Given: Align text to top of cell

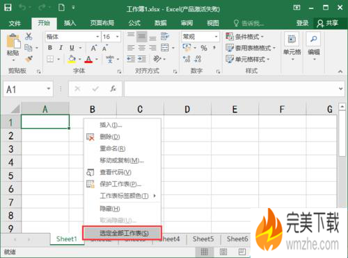Looking at the screenshot, I should pyautogui.click(x=131, y=36).
